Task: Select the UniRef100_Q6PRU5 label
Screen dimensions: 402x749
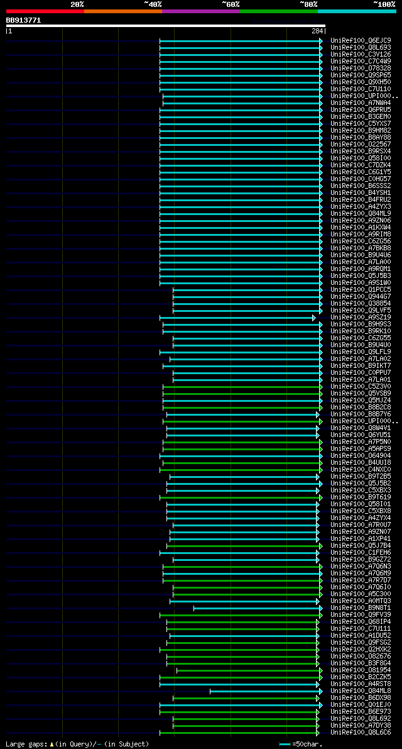Action: click(361, 110)
